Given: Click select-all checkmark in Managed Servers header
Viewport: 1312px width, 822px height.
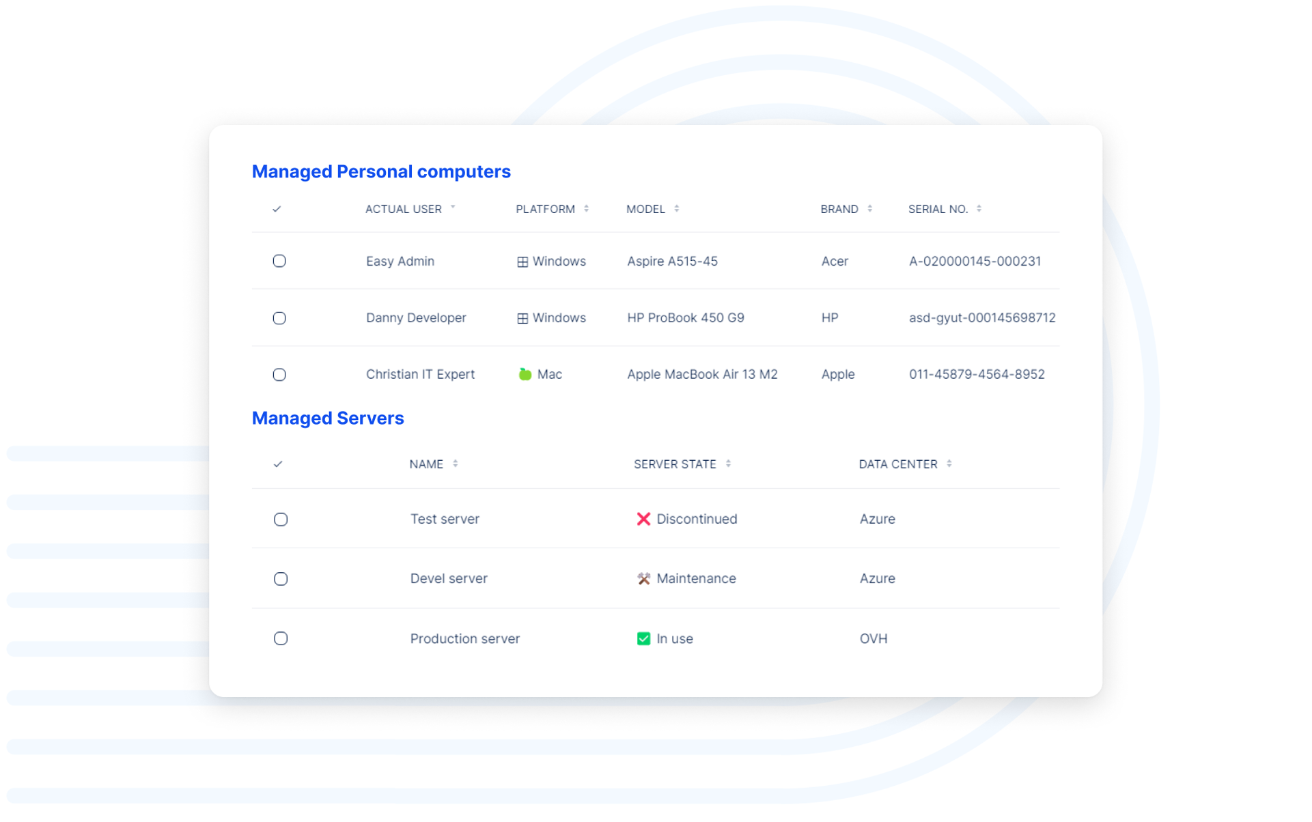Looking at the screenshot, I should coord(278,464).
